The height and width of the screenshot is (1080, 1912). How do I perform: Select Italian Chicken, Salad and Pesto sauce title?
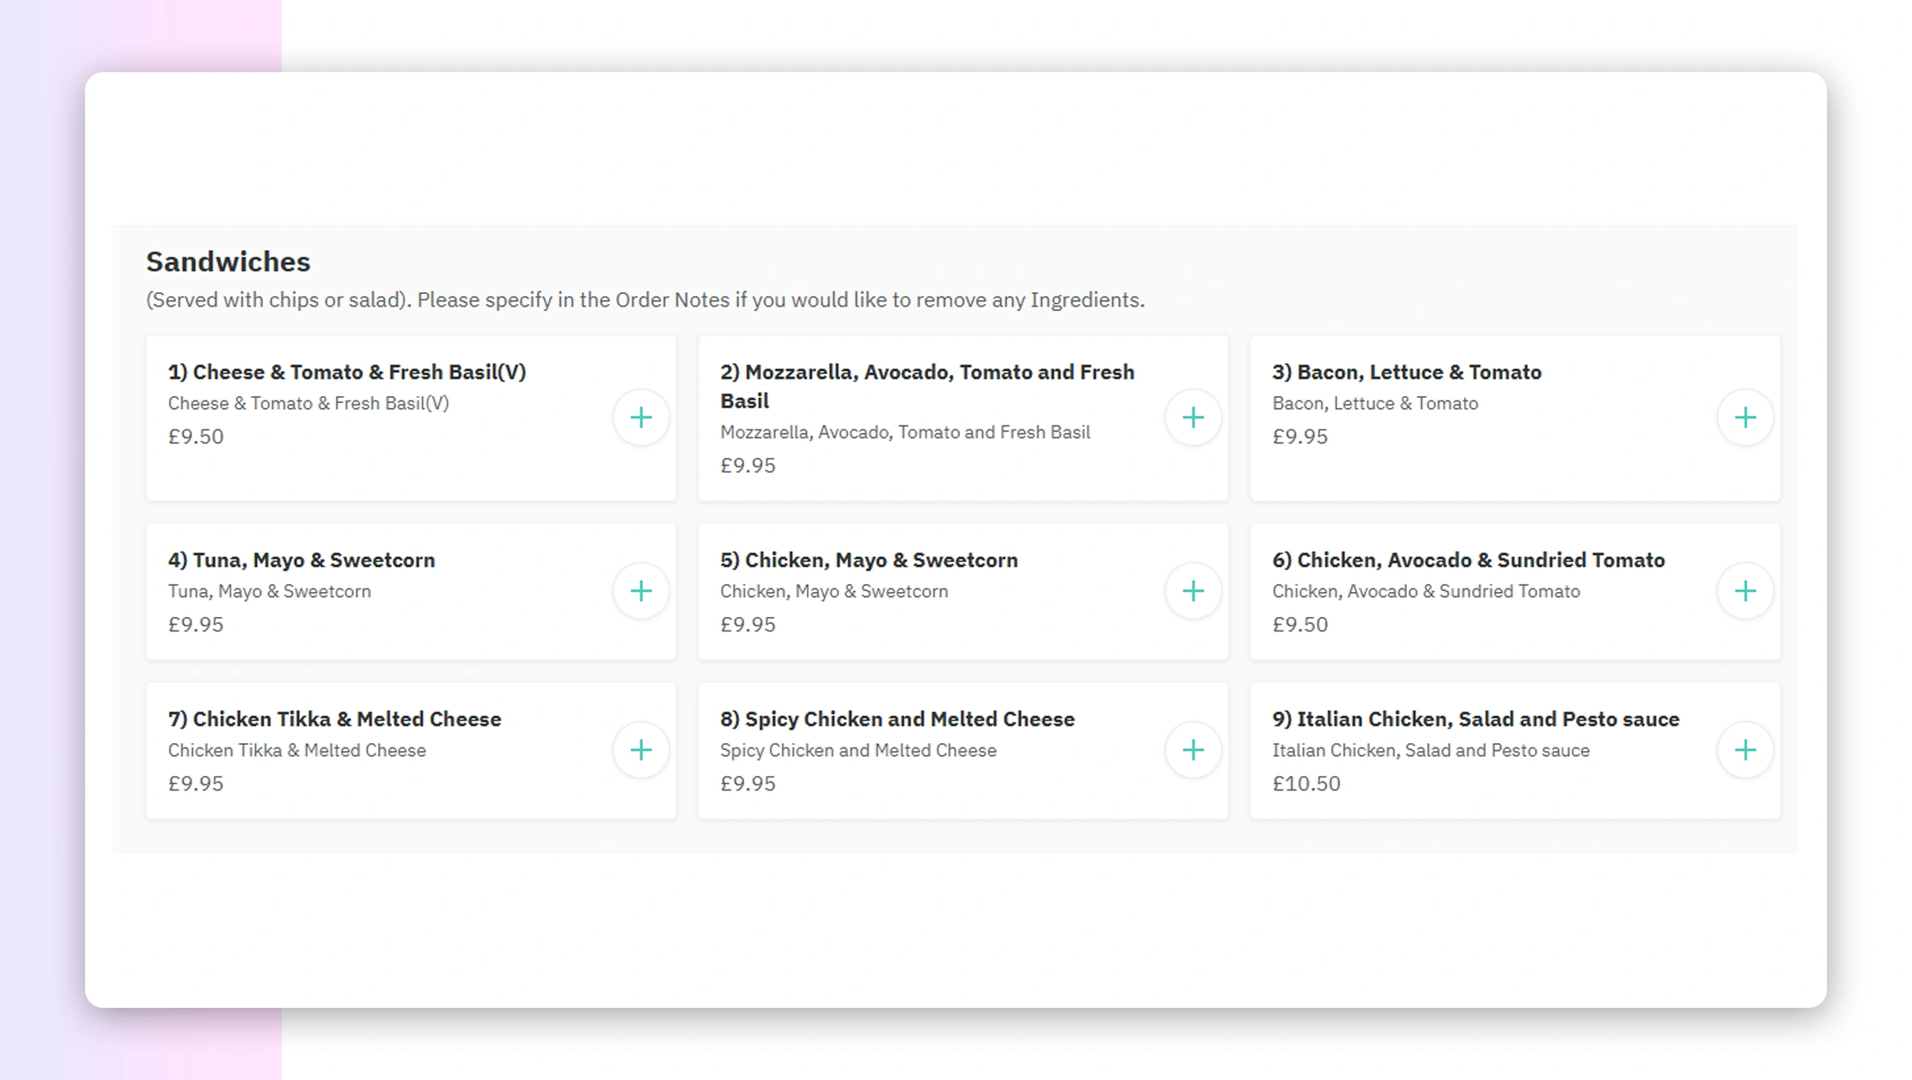point(1475,719)
